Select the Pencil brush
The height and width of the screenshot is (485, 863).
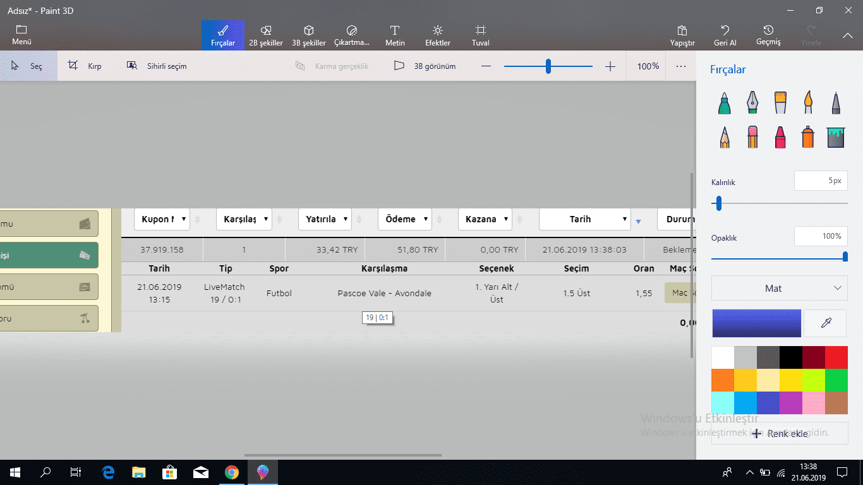[x=725, y=136]
